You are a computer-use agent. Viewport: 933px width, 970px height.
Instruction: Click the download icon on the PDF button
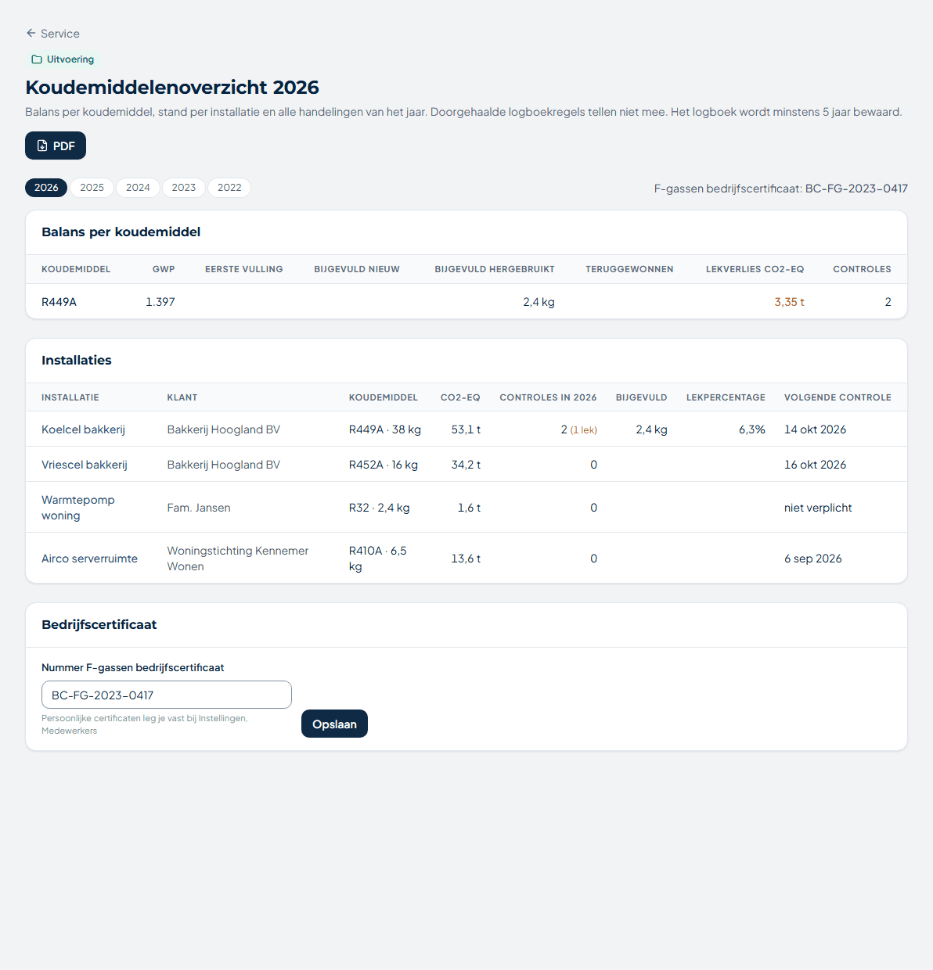point(42,145)
